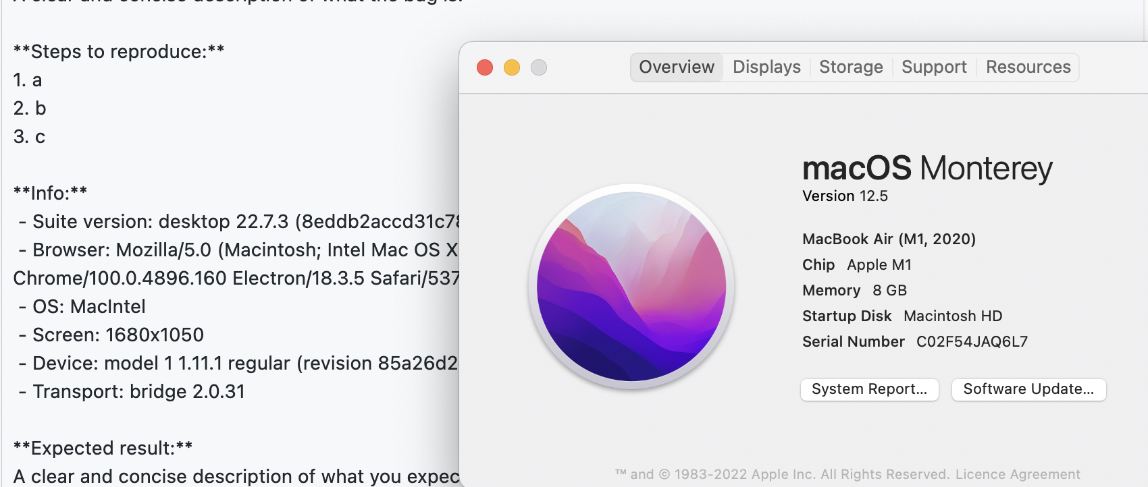Click the Startup Disk Macintosh HD line

(x=902, y=316)
